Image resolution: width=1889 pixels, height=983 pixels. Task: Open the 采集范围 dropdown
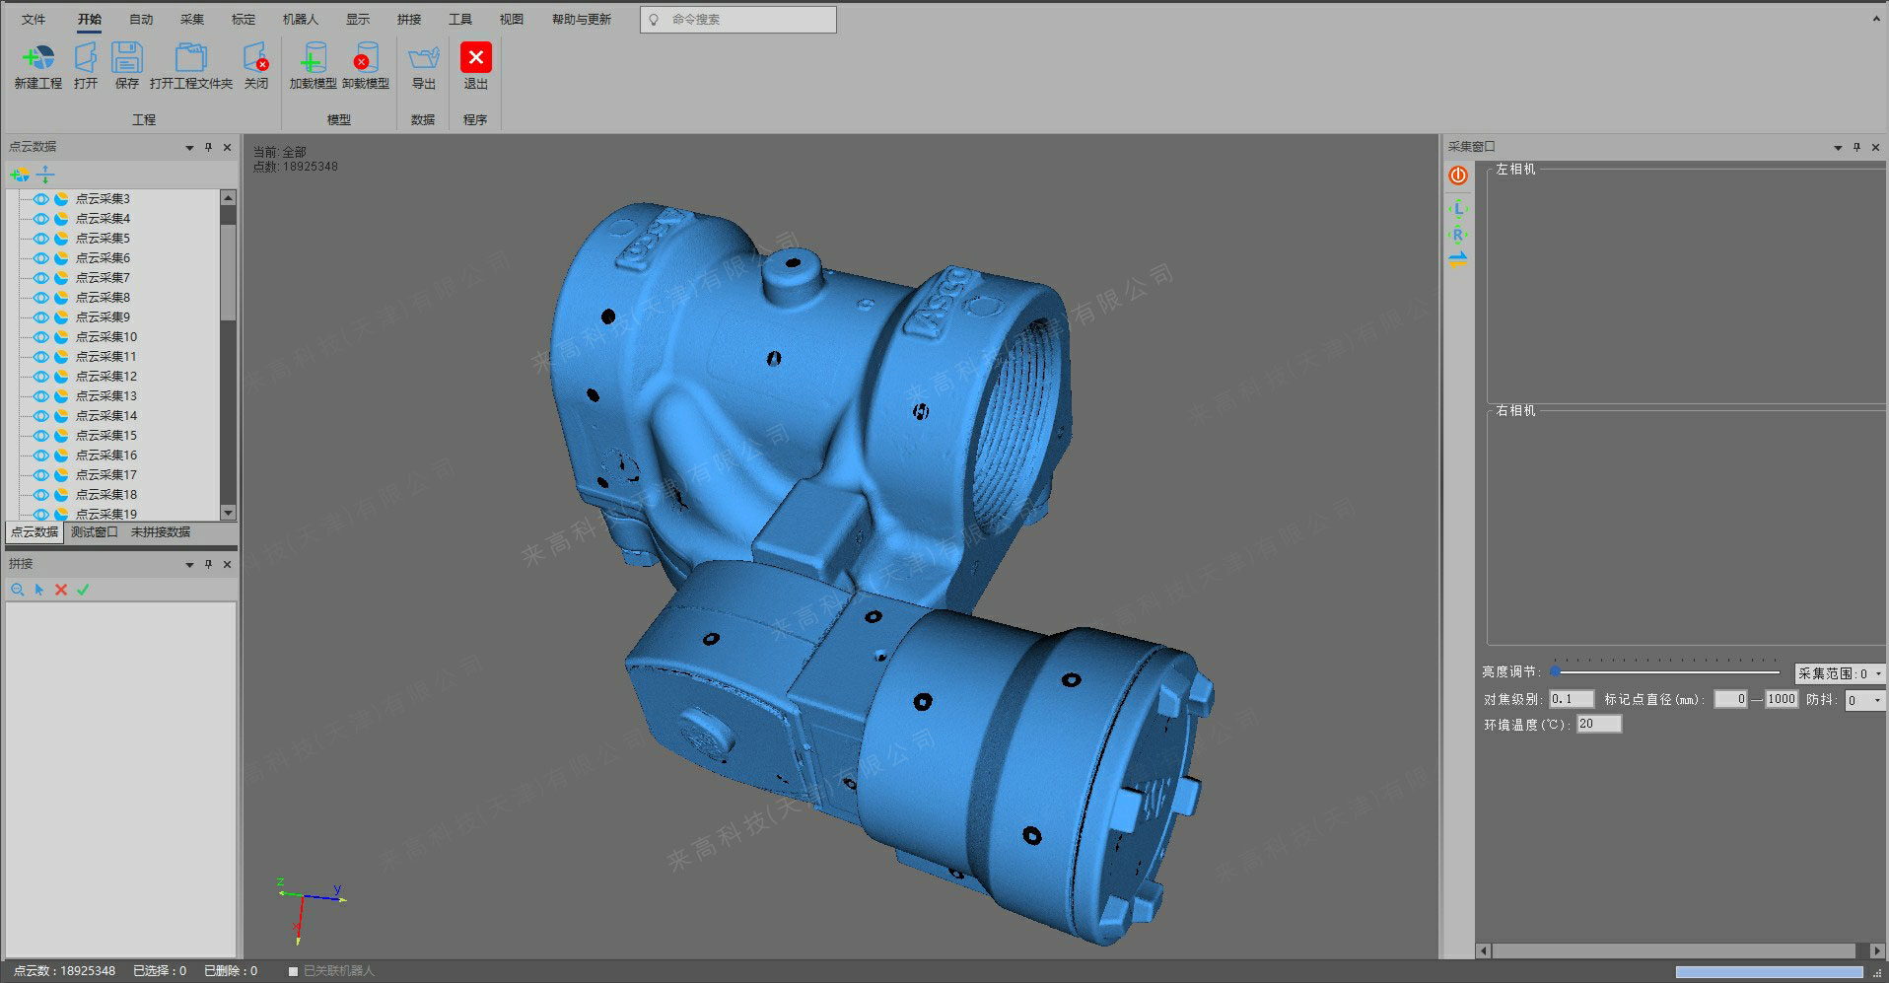(x=1877, y=673)
